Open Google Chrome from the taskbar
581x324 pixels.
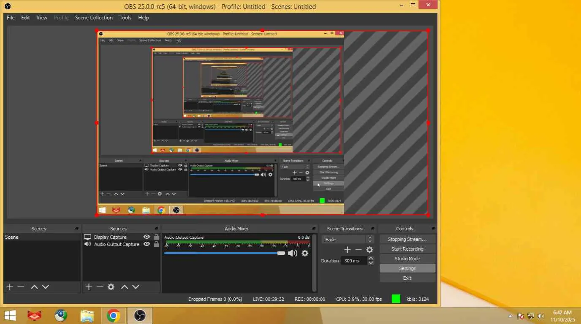click(113, 316)
